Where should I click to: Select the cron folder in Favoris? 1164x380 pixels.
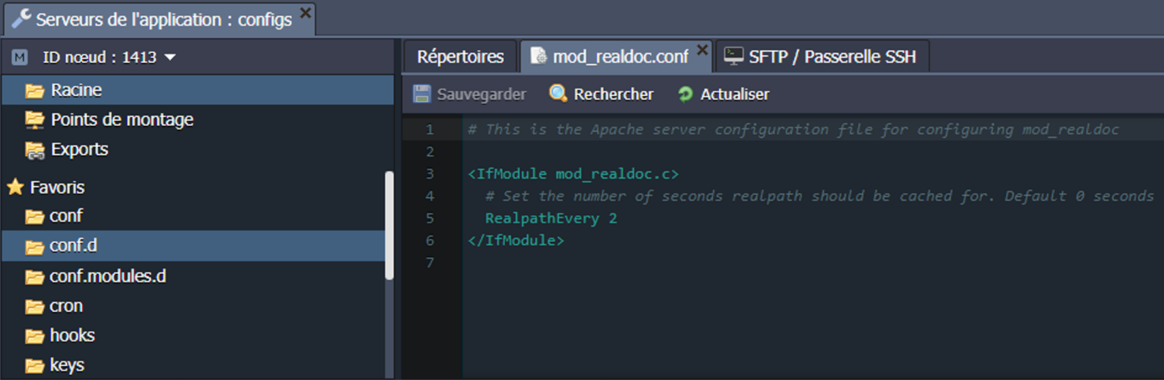coord(66,306)
